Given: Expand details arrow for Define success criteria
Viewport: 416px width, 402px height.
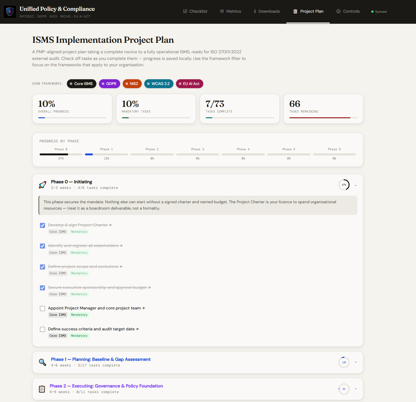Looking at the screenshot, I should [138, 329].
